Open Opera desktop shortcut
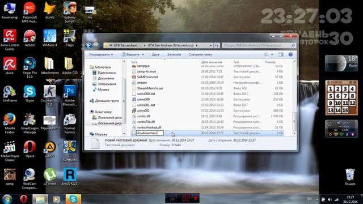 pos(29,150)
